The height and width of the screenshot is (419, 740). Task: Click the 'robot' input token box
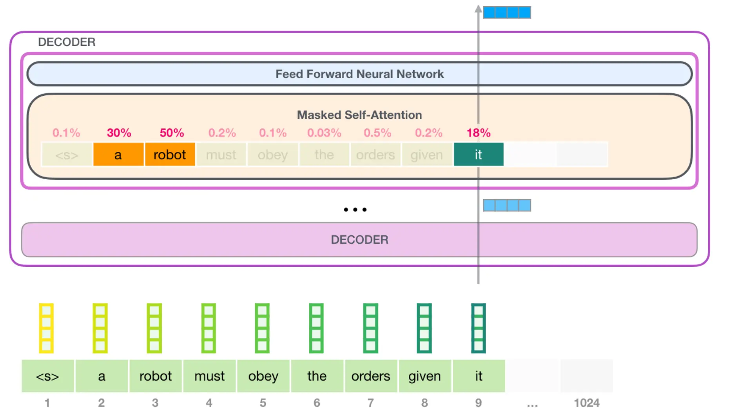[x=156, y=376]
